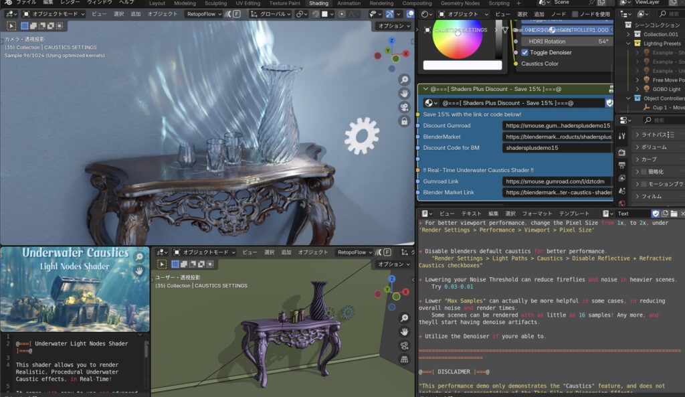
Task: Open オブジェクトモード dropdown in the lower viewport
Action: 205,252
